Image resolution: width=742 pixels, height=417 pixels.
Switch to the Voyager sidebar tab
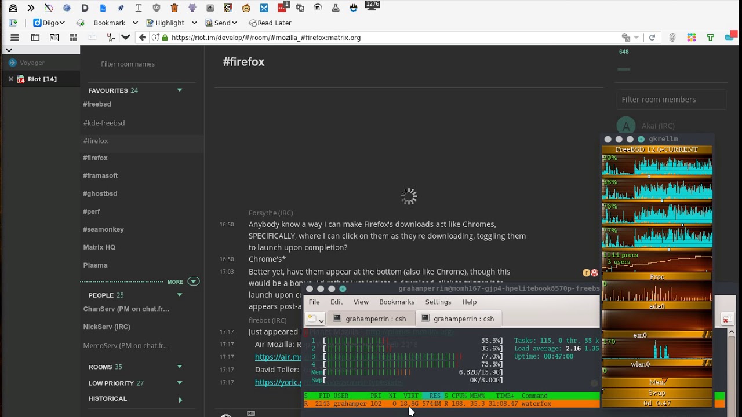coord(40,63)
